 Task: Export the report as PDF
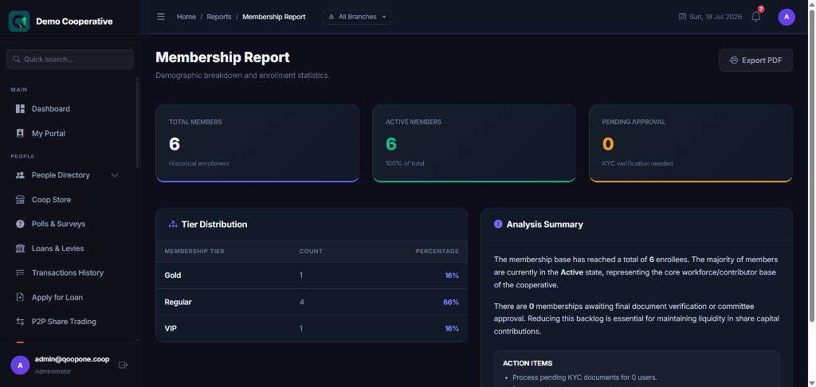[755, 61]
